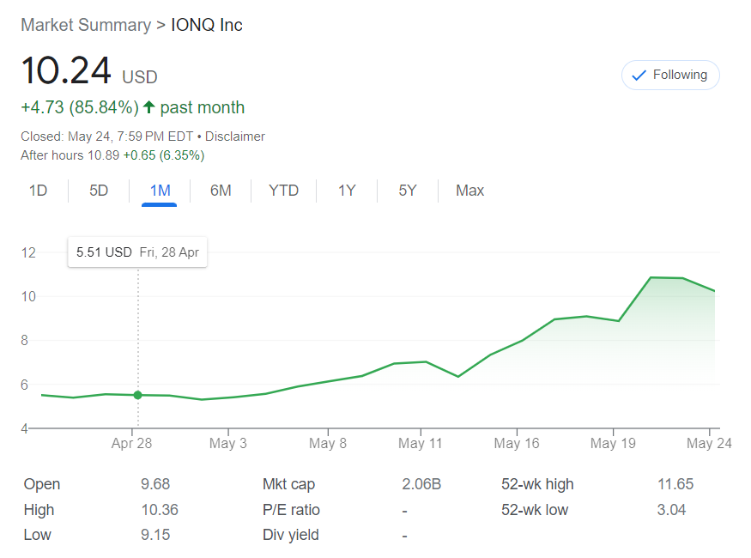Click the 52-wk high value 11.65

tap(675, 484)
